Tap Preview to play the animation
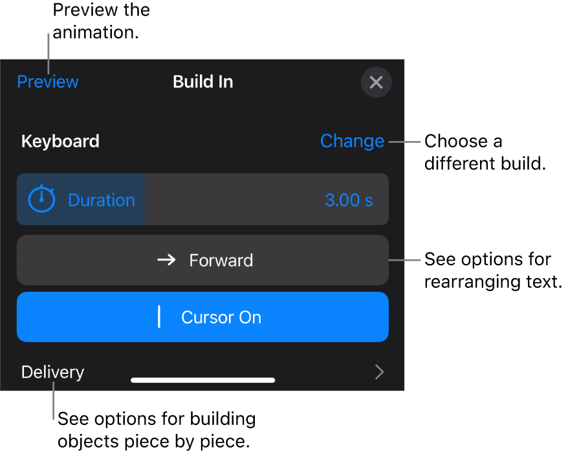 [48, 82]
